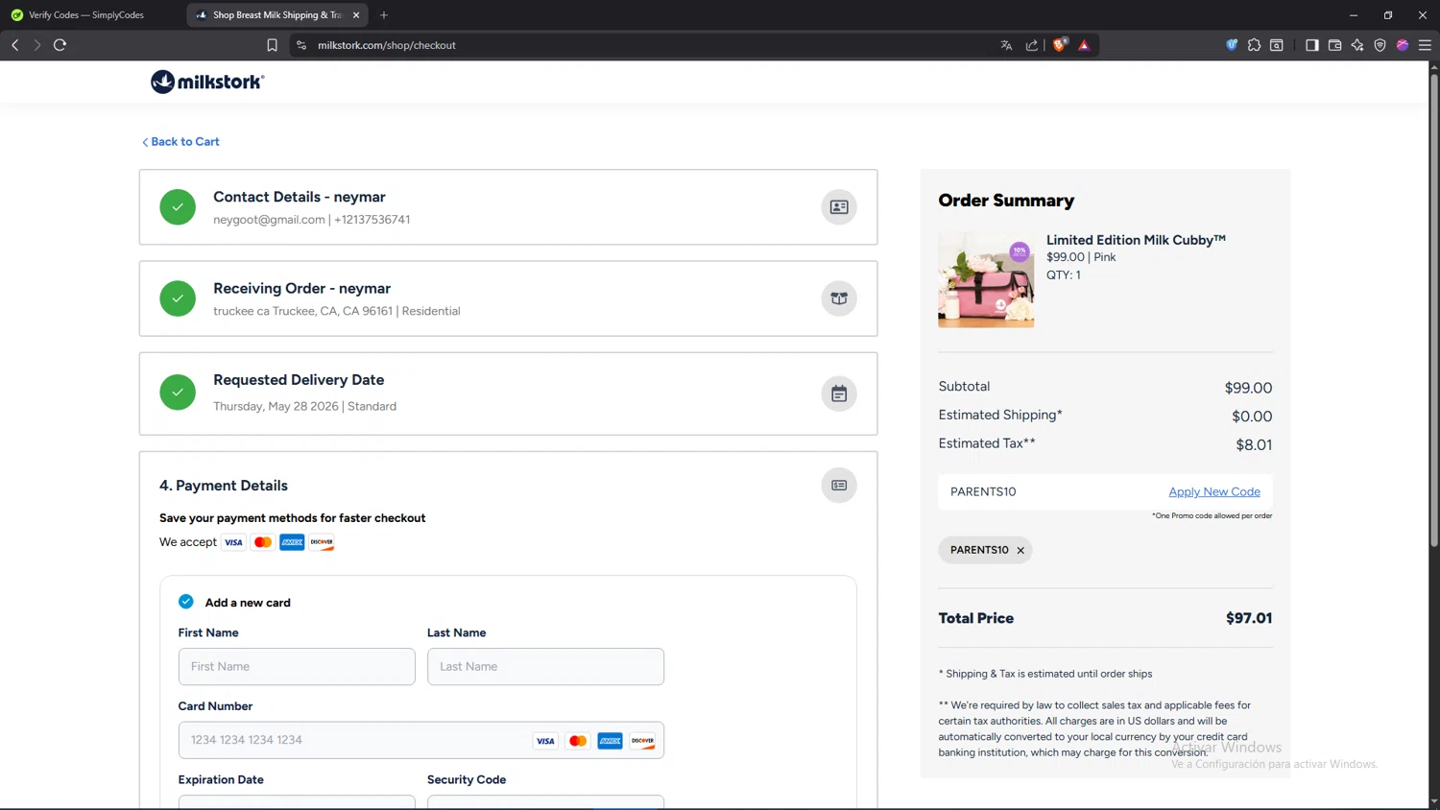Click the Payment Details card icon
The height and width of the screenshot is (810, 1440).
(839, 486)
